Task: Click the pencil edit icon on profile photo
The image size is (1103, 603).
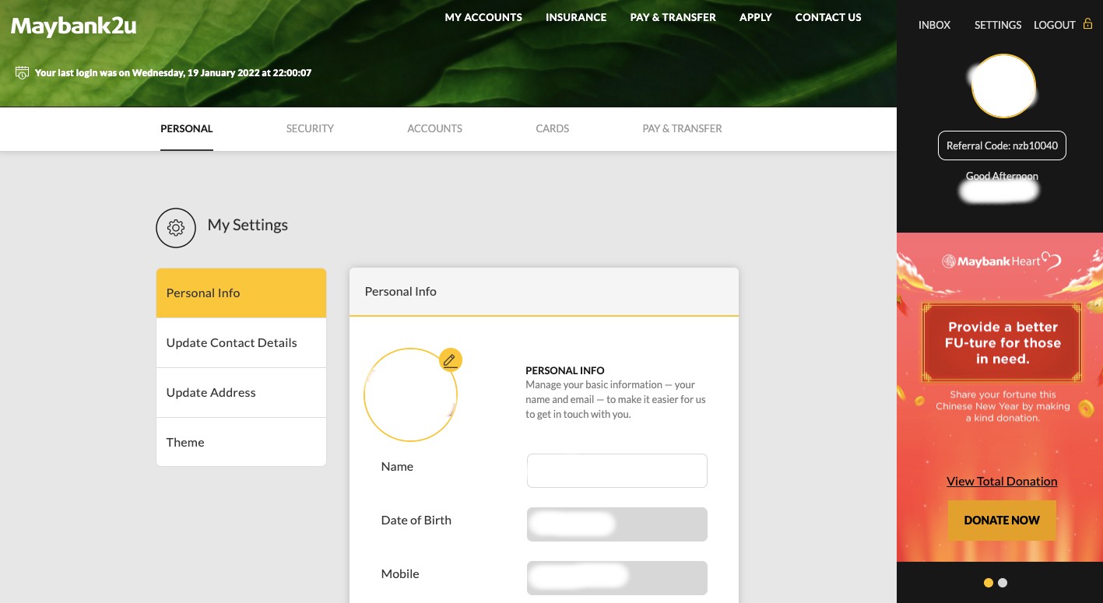Action: (x=451, y=359)
